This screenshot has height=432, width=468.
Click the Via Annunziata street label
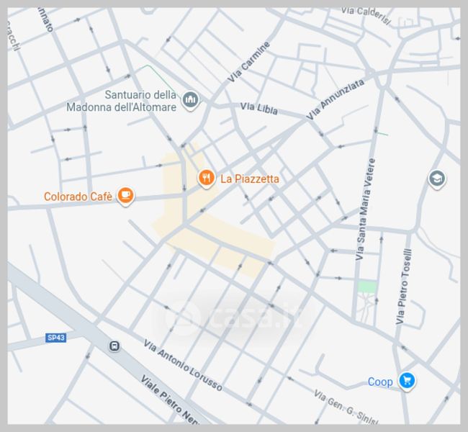pyautogui.click(x=336, y=99)
